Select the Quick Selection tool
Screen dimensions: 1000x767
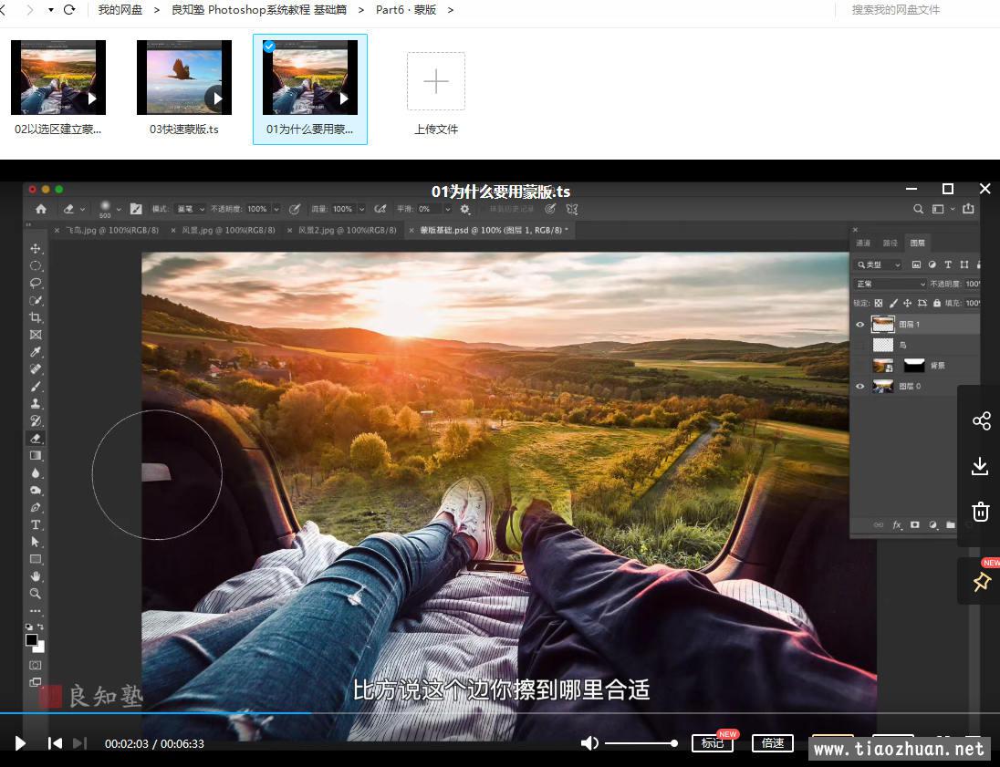tap(36, 300)
